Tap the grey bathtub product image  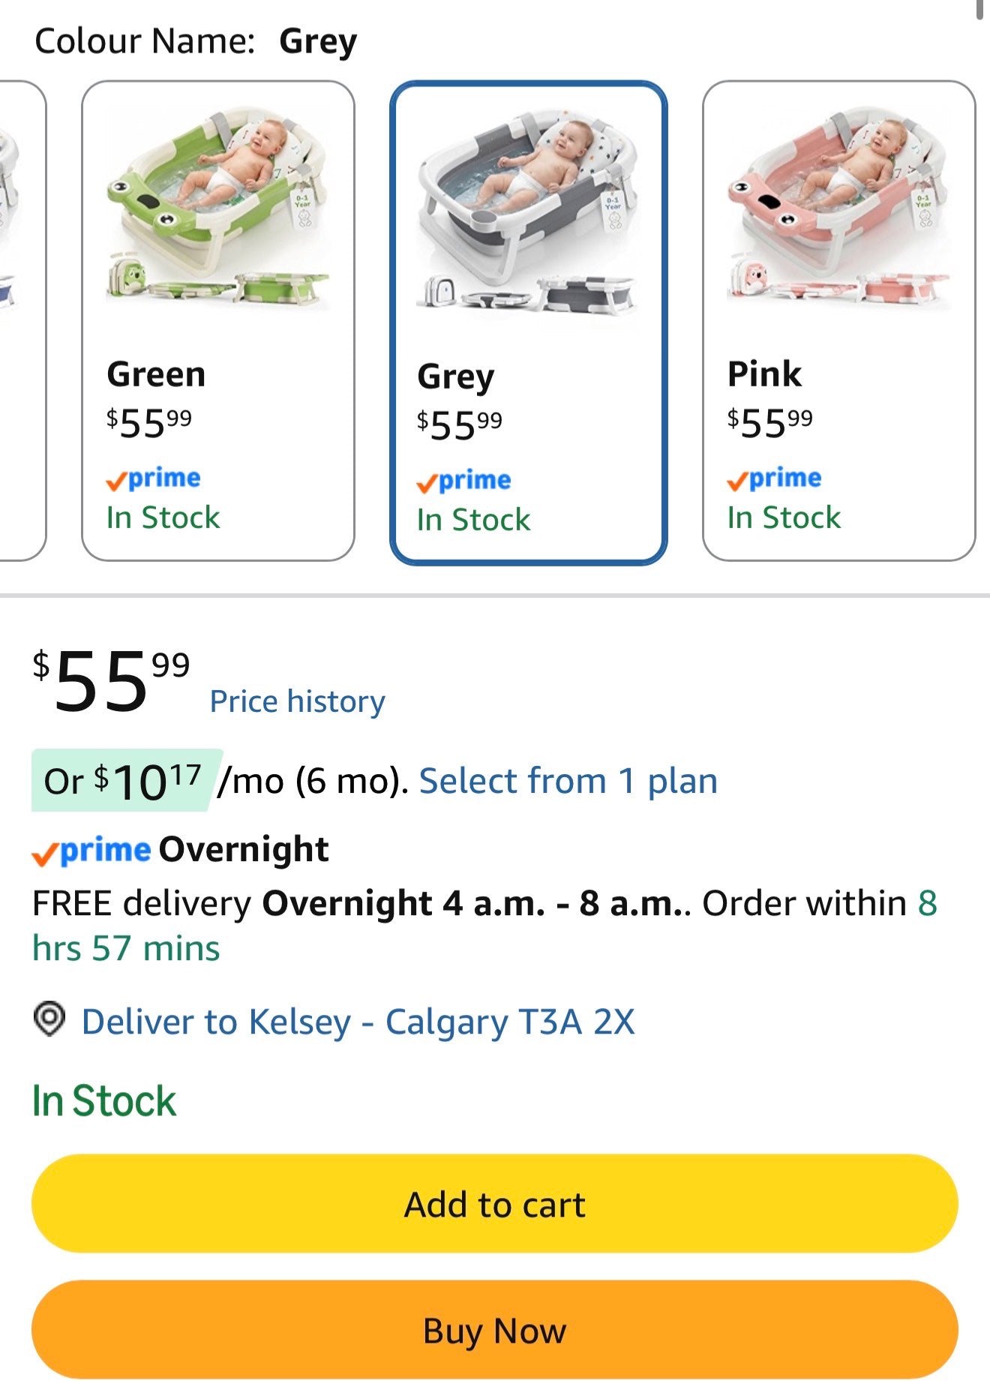pyautogui.click(x=528, y=209)
